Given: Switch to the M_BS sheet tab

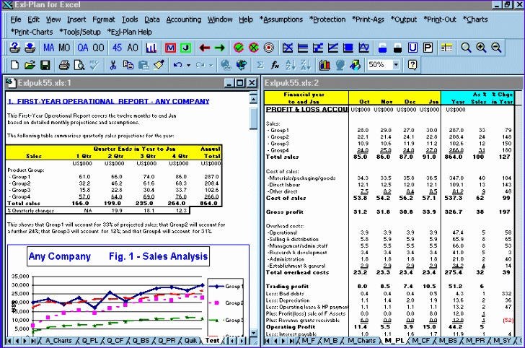Looking at the screenshot, I should [448, 341].
